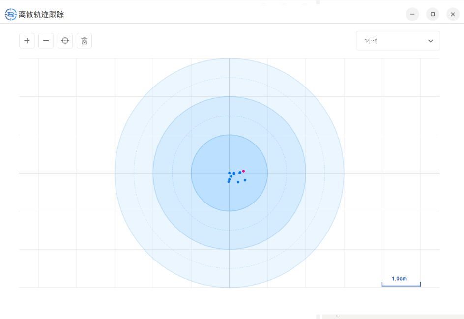This screenshot has width=464, height=319.
Task: Click the top of the outermost circle
Action: pos(229,58)
